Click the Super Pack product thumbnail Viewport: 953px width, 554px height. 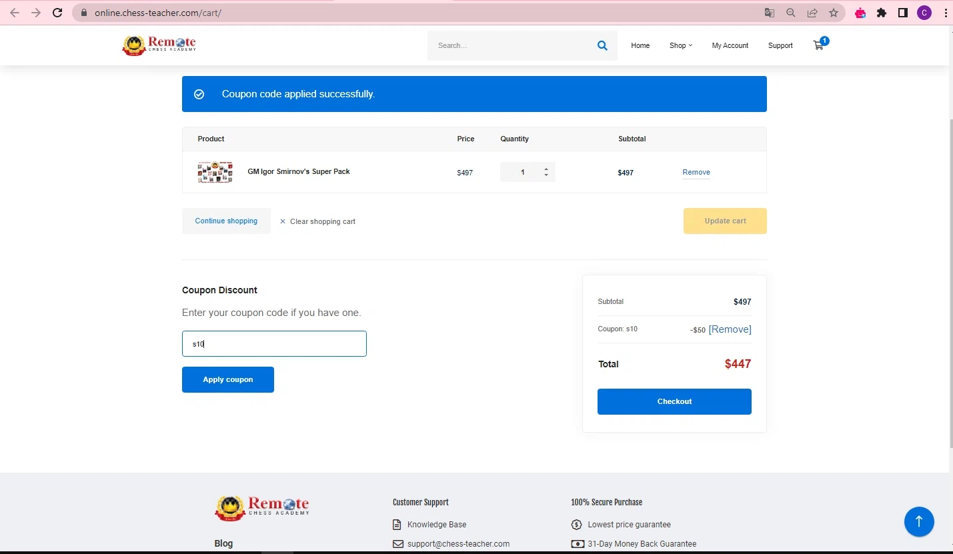click(x=215, y=172)
